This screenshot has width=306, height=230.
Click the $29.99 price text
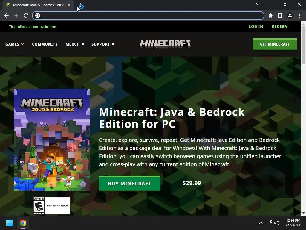tap(192, 183)
